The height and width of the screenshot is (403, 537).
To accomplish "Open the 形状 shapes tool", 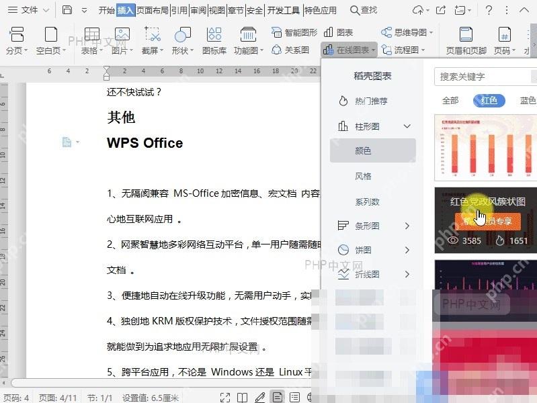I will click(183, 41).
